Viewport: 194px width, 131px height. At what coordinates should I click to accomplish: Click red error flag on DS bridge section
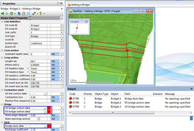point(49,112)
